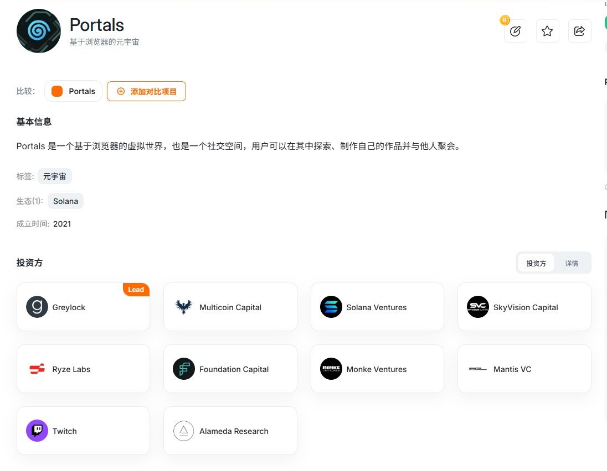Screen dimensions: 607x471
Task: Click the 标签 label
Action: [25, 176]
